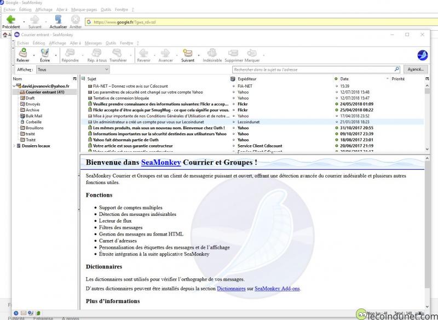
Task: Click the Répondre toolbar icon
Action: 70,53
